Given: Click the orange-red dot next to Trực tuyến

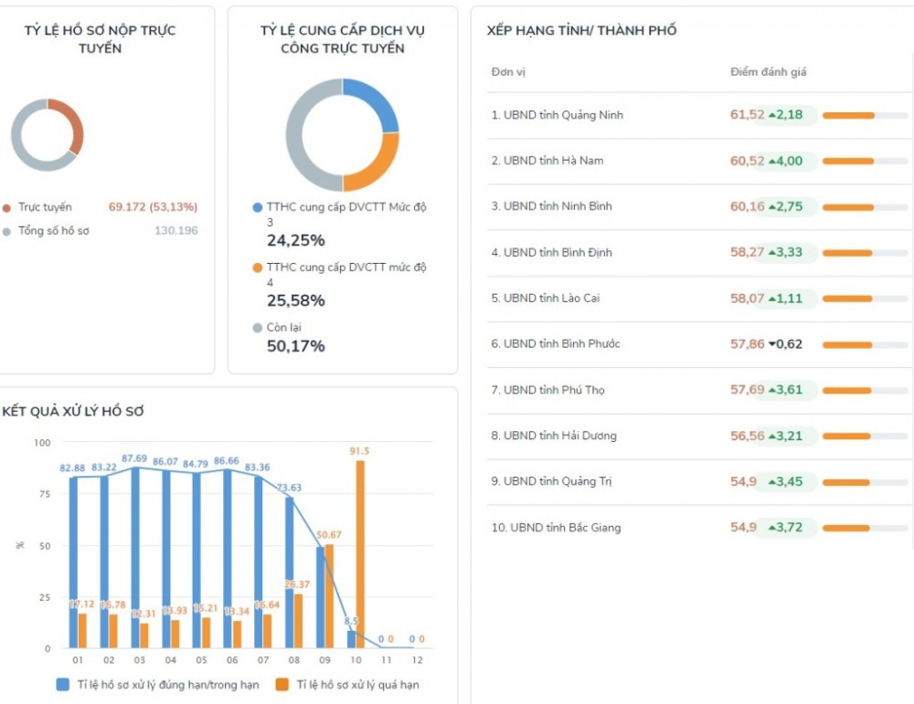Looking at the screenshot, I should tap(7, 207).
